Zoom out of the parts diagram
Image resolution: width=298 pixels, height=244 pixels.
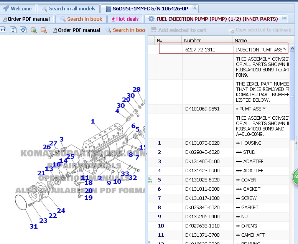[x=44, y=30]
